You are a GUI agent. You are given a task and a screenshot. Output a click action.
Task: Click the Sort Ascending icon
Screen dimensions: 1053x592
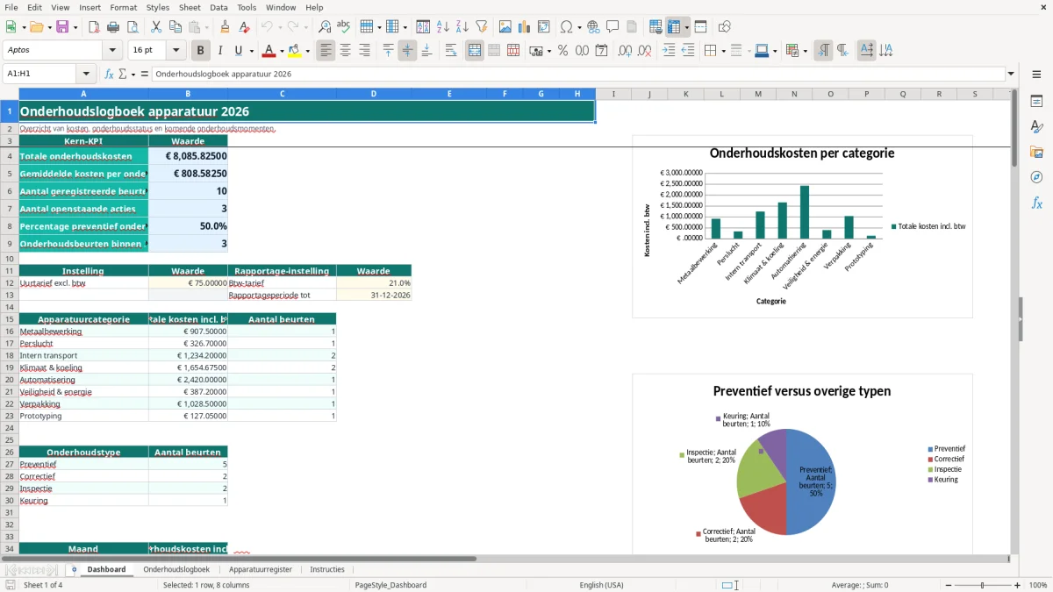click(443, 27)
